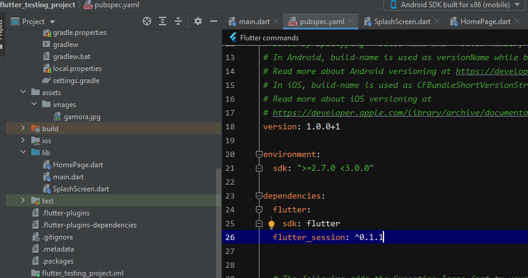Image resolution: width=528 pixels, height=278 pixels.
Task: Close the pubspec.yaml tab
Action: point(351,21)
